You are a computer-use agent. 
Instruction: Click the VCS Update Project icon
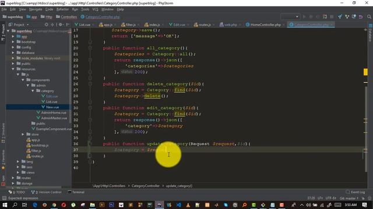coord(340,17)
